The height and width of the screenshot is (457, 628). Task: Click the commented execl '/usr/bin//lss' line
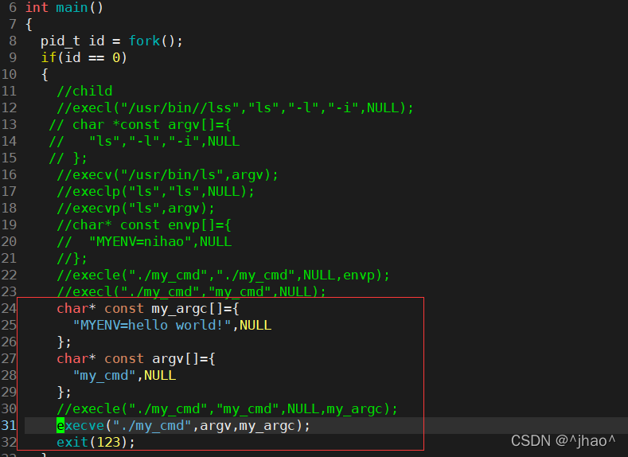pyautogui.click(x=235, y=107)
